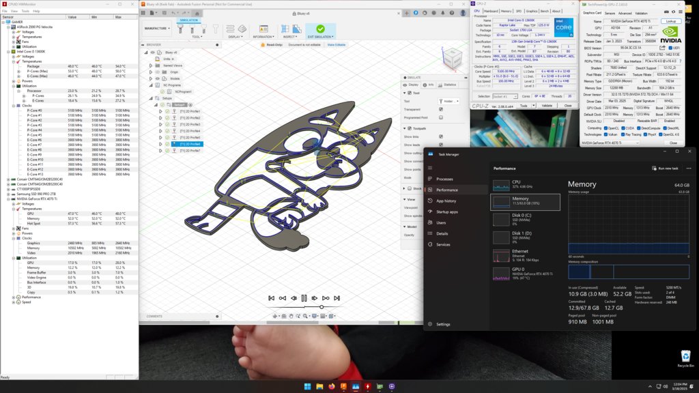
Task: Click Autodesk Fusion taskbar icon
Action: pyautogui.click(x=344, y=386)
